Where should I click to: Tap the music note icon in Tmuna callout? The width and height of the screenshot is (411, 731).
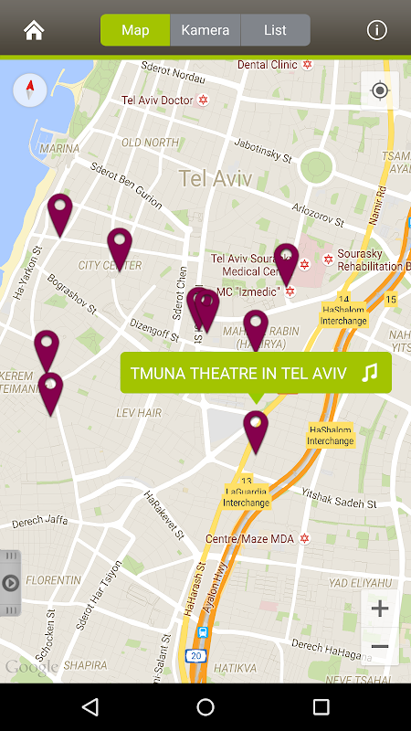(370, 373)
